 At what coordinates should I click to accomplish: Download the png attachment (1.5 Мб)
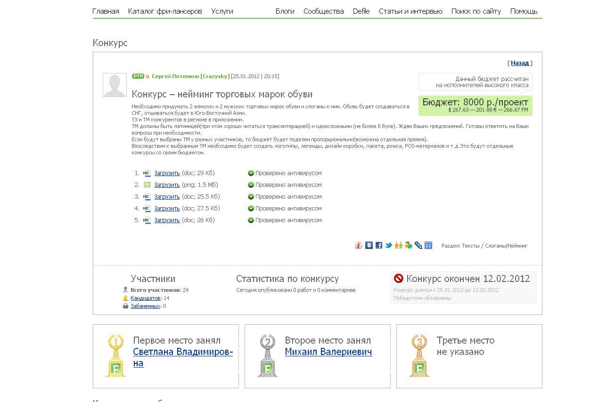(167, 185)
